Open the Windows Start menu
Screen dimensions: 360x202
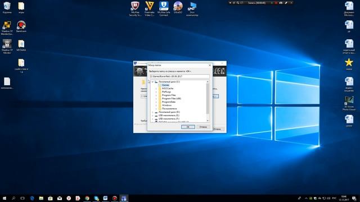4,198
